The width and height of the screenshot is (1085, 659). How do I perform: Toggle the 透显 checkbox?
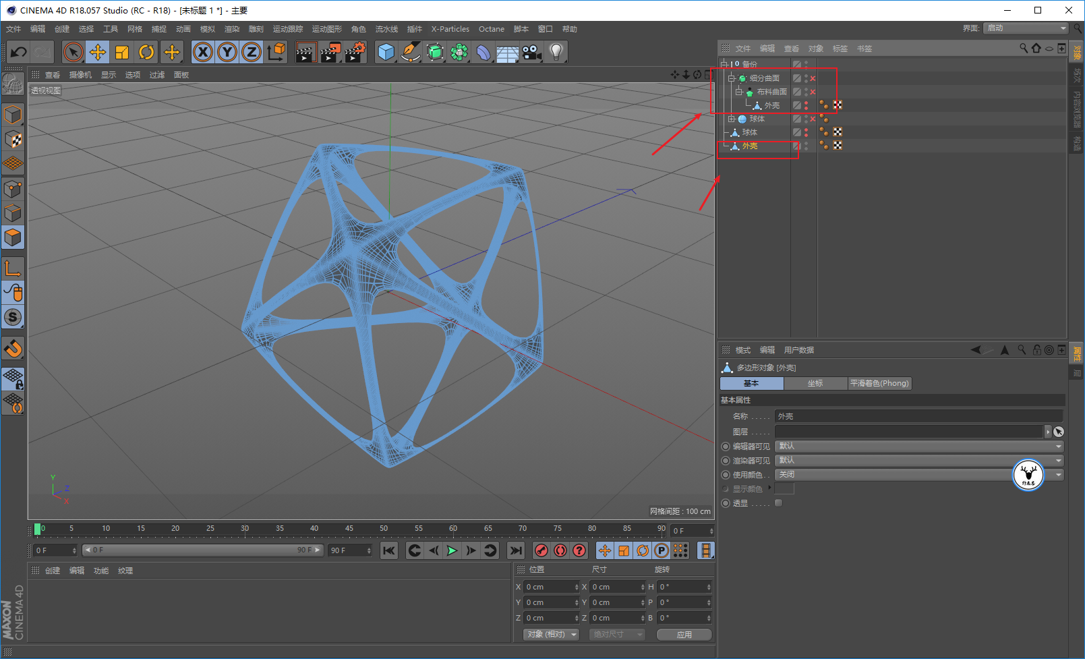click(x=778, y=503)
